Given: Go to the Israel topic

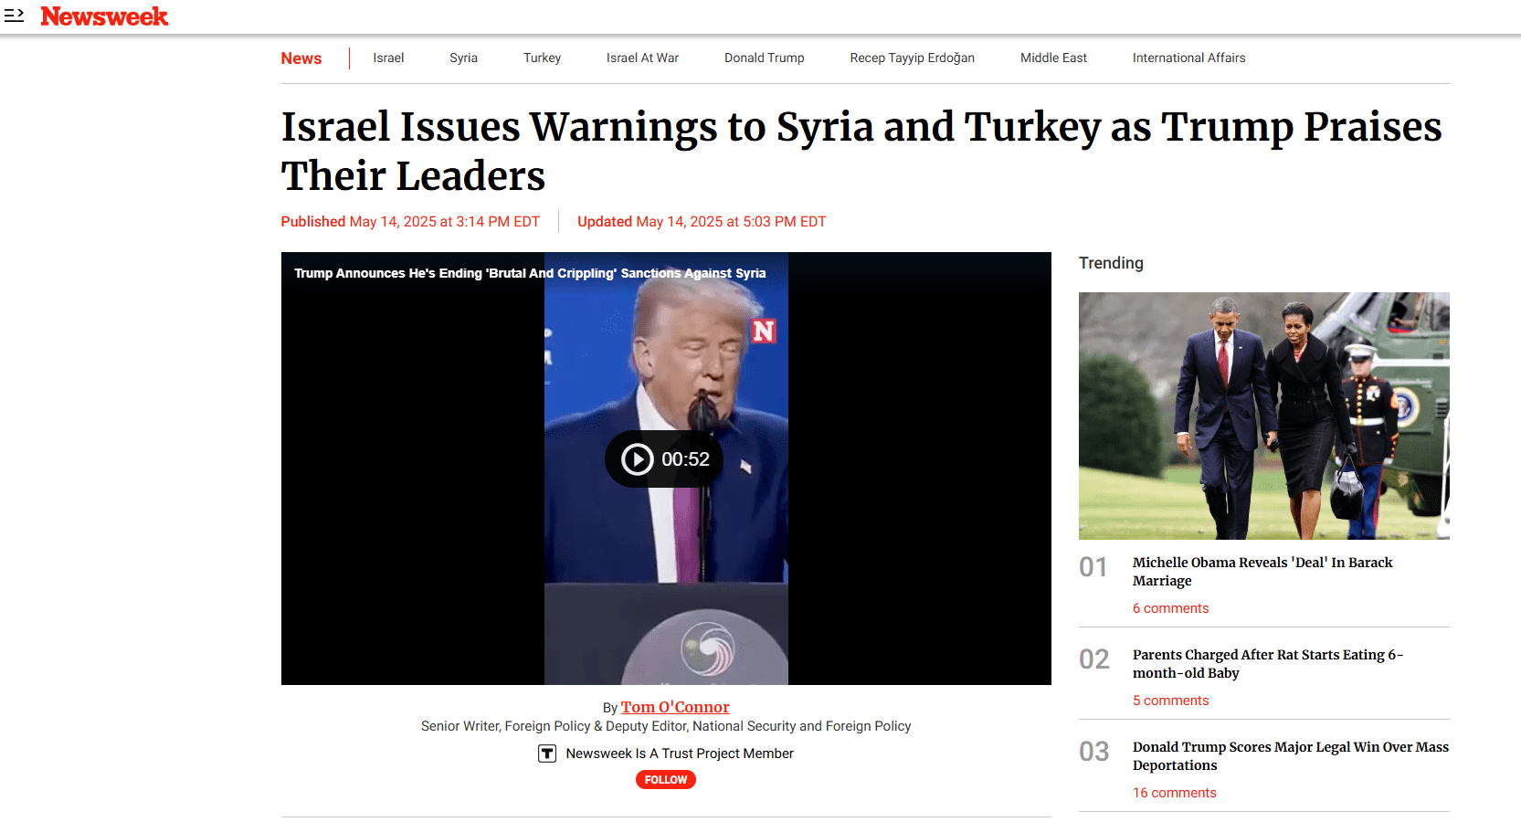Looking at the screenshot, I should pyautogui.click(x=388, y=58).
